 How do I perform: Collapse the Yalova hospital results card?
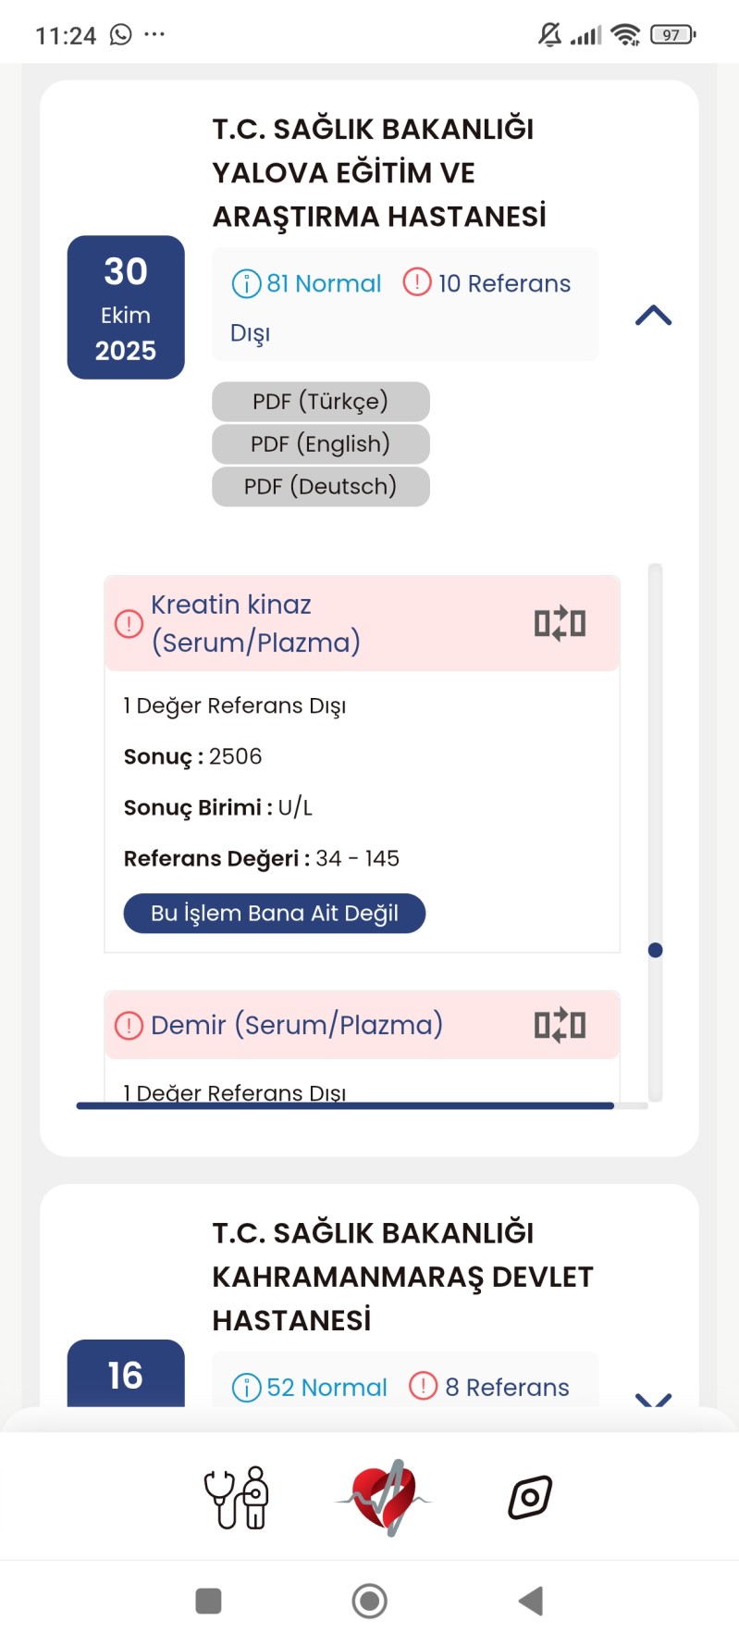pos(653,316)
